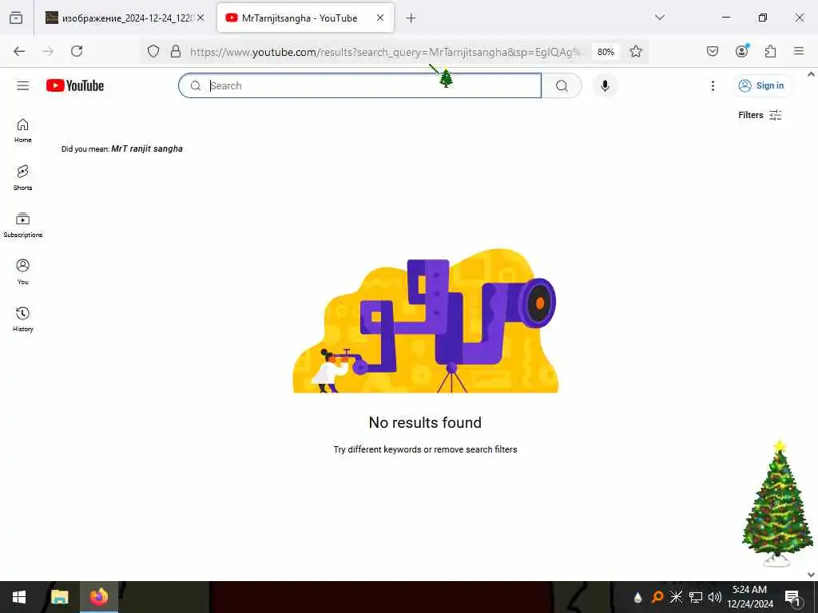Open network settings tray icon
This screenshot has height=613, width=818.
coord(696,597)
